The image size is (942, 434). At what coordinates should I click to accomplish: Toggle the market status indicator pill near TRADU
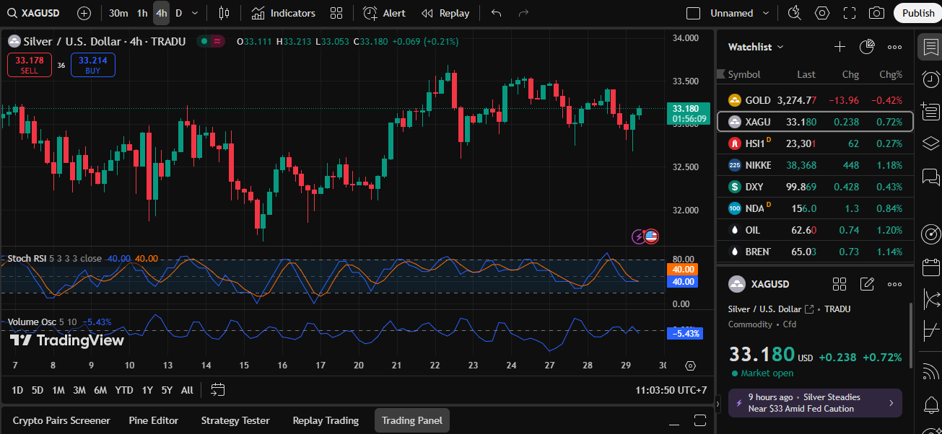click(x=211, y=42)
